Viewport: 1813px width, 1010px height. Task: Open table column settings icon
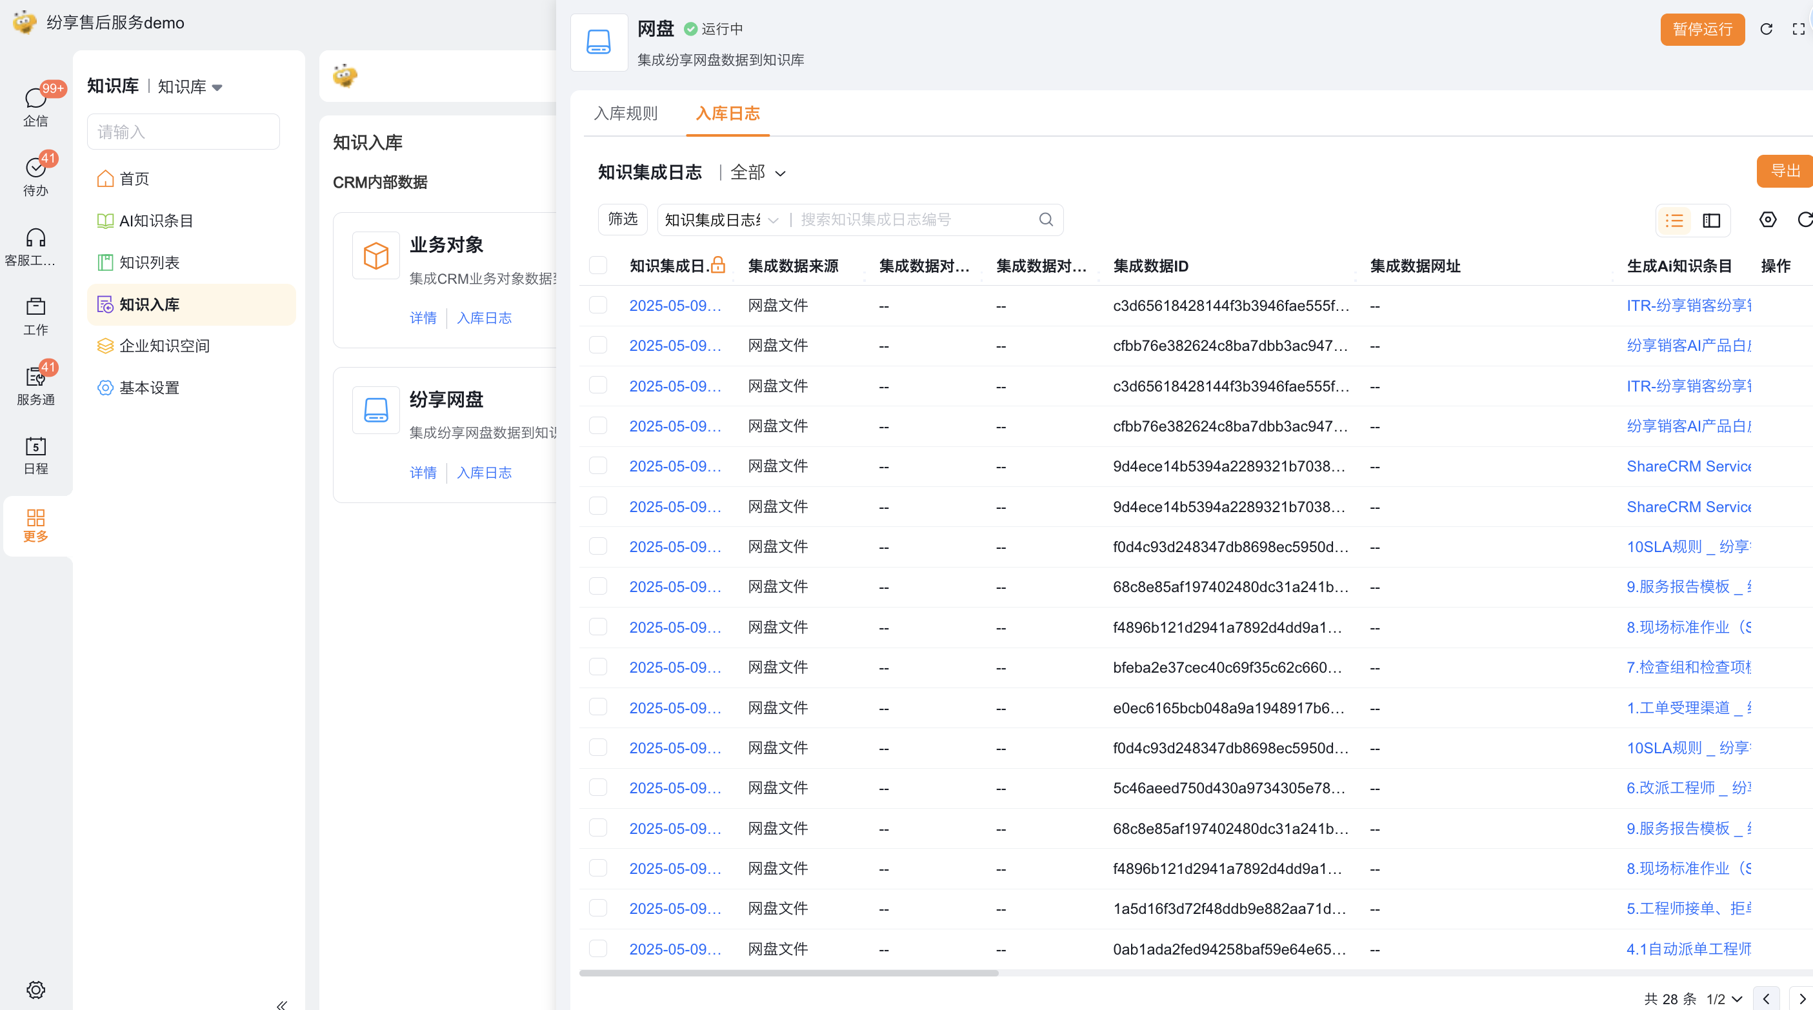coord(1767,219)
